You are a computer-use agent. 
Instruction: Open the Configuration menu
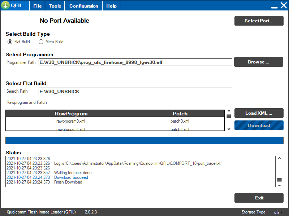click(84, 6)
